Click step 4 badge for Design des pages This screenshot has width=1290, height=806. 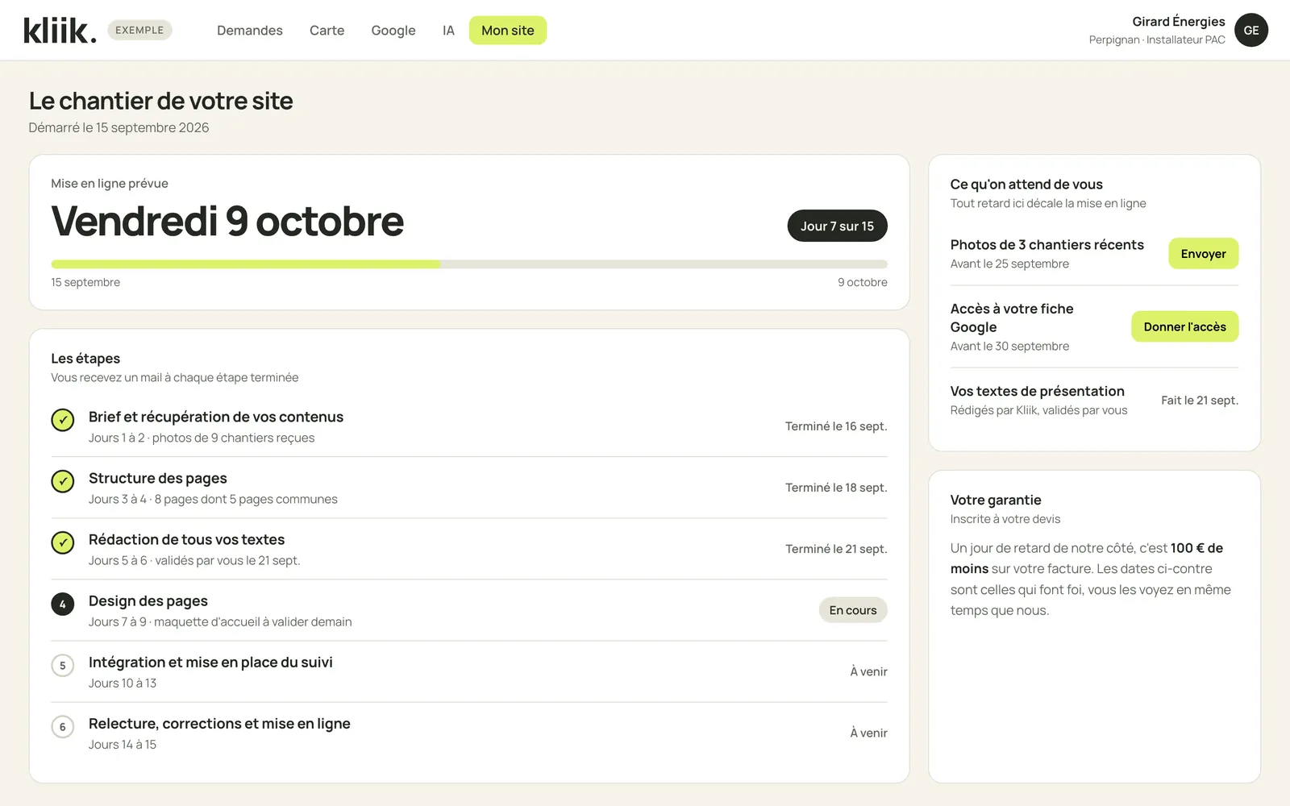[x=63, y=604]
